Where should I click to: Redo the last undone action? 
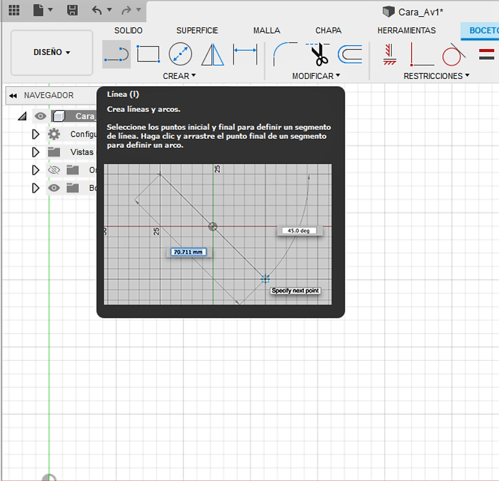click(x=126, y=10)
